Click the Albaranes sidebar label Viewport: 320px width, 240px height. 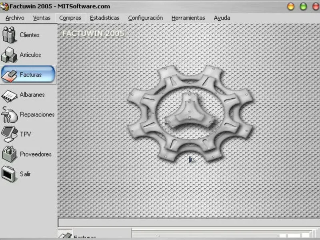tap(32, 94)
